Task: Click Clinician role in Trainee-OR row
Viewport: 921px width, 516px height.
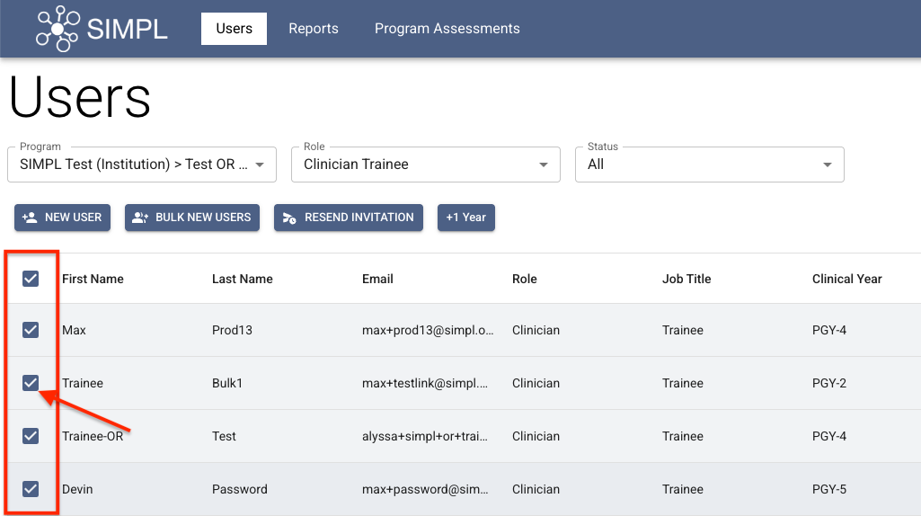Action: 536,436
